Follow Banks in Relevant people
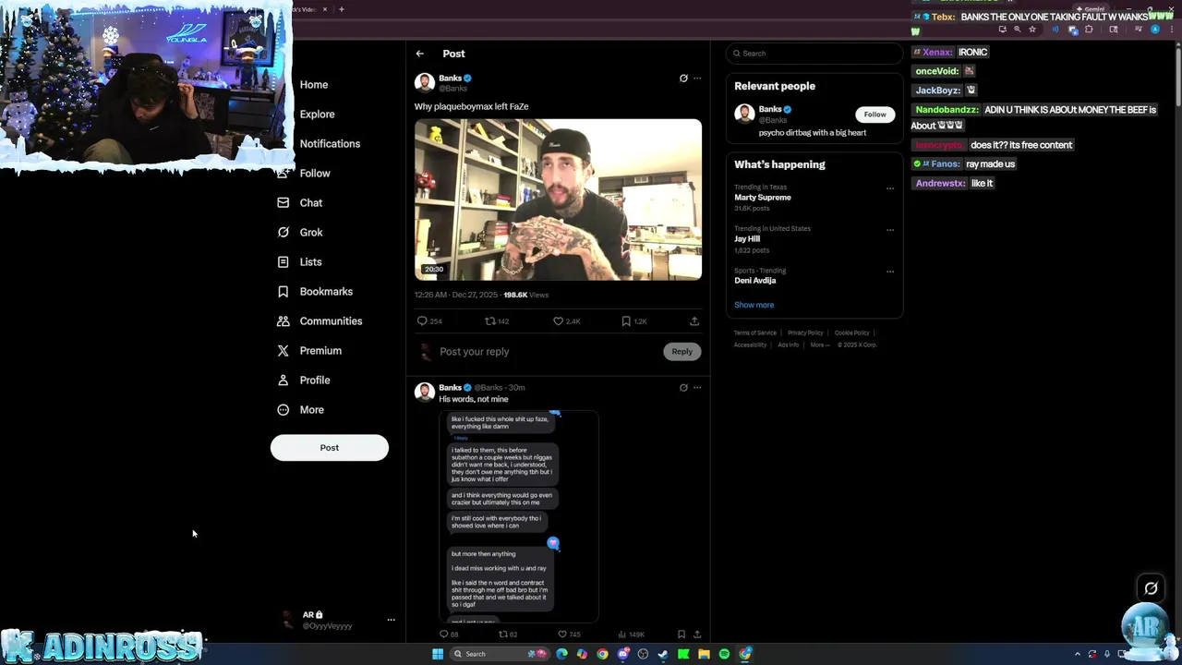The image size is (1182, 665). (x=874, y=115)
